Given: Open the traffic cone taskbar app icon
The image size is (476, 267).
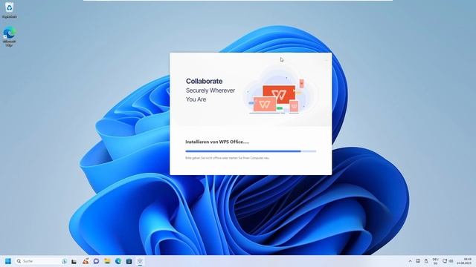Looking at the screenshot, I should pyautogui.click(x=86, y=261).
